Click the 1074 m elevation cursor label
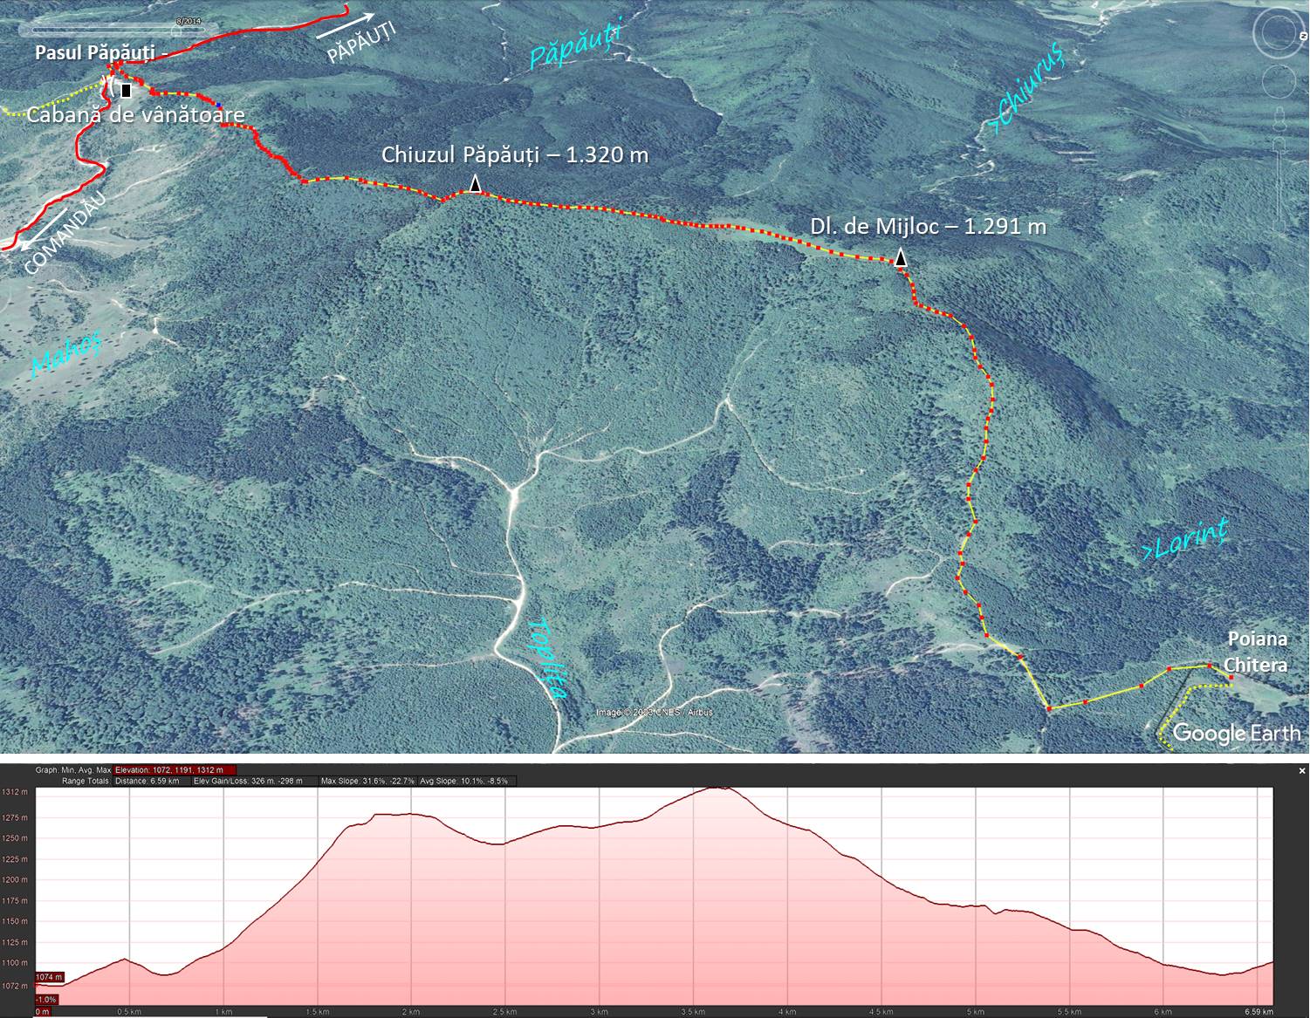This screenshot has width=1310, height=1018. pyautogui.click(x=50, y=977)
